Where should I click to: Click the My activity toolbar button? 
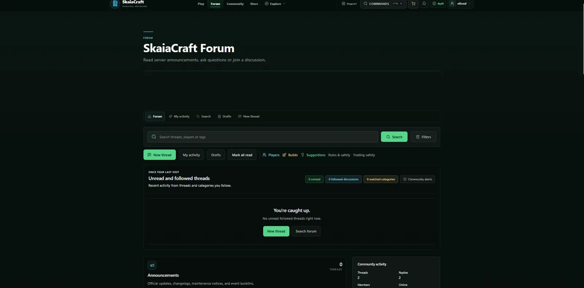tap(191, 155)
